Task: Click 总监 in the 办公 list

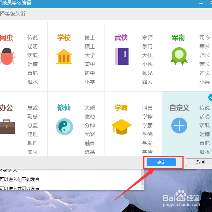Action: click(33, 125)
